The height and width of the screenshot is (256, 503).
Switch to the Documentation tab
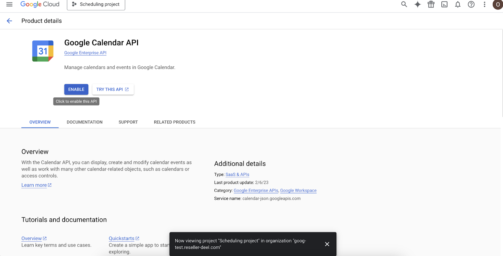click(x=85, y=122)
